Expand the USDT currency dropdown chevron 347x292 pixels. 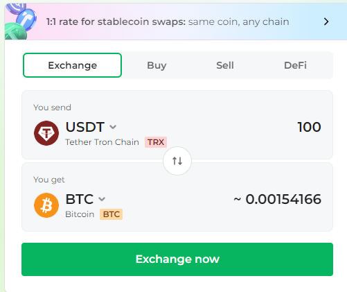tap(113, 127)
